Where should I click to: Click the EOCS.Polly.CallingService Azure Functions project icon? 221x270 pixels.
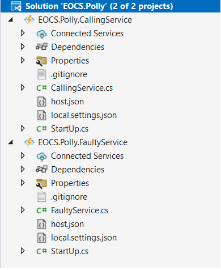(x=29, y=20)
